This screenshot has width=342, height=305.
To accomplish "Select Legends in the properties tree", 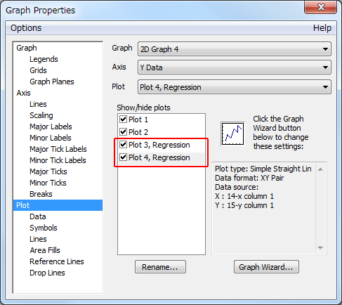I will [x=44, y=59].
